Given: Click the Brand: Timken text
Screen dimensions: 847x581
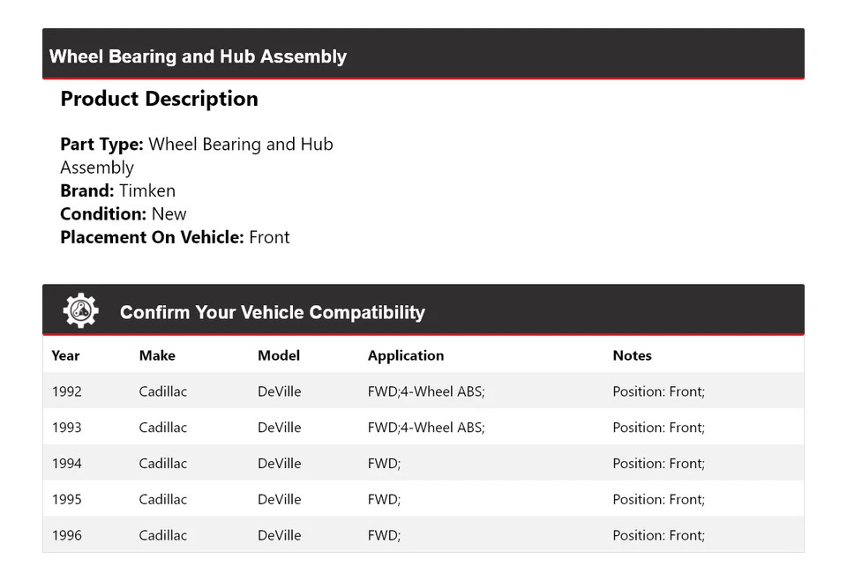Looking at the screenshot, I should point(117,190).
